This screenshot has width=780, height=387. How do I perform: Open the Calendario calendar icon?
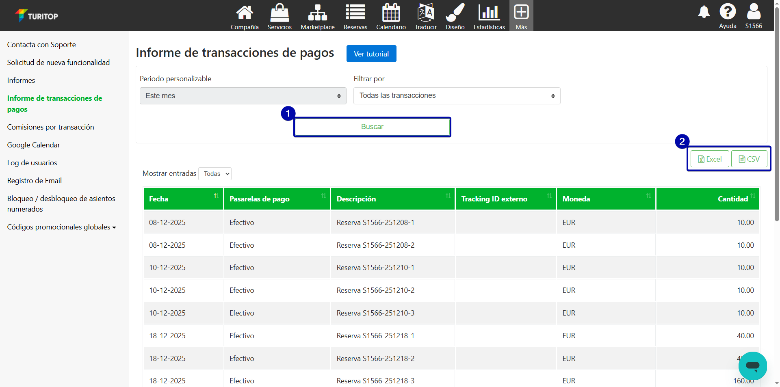[391, 13]
